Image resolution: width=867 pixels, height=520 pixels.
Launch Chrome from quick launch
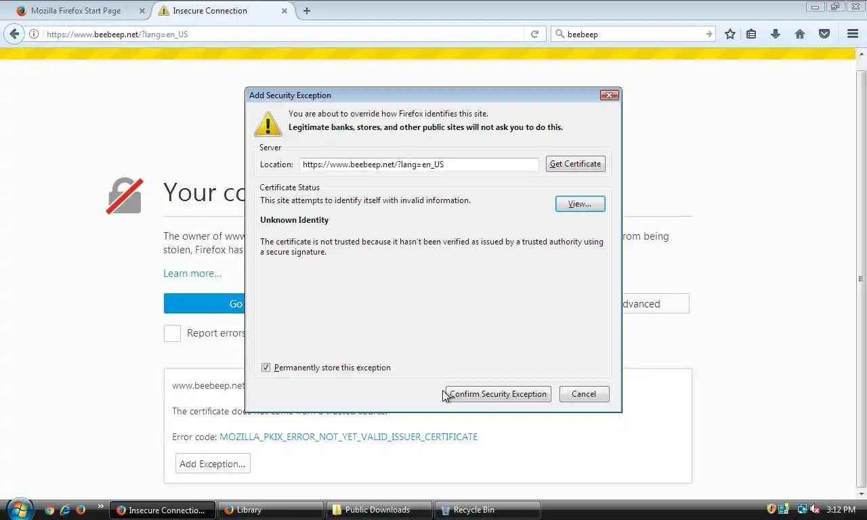[x=49, y=510]
